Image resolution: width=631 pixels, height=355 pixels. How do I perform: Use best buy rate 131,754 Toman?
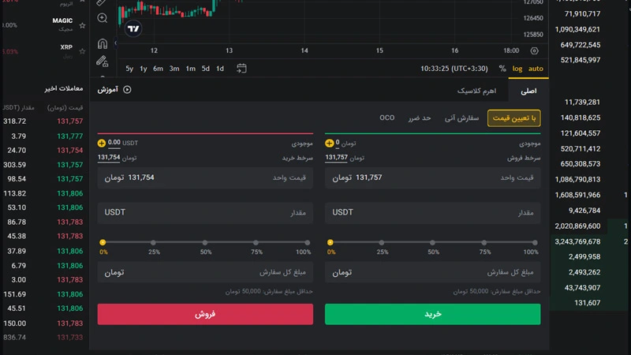coord(109,157)
